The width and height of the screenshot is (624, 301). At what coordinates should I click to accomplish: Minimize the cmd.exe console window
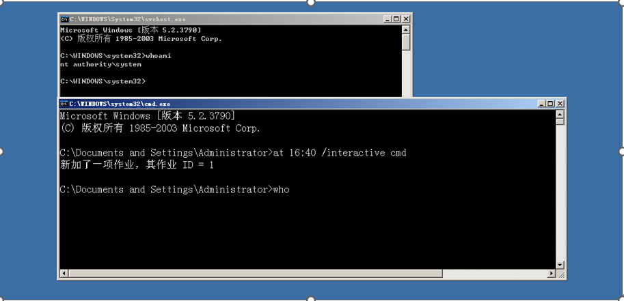pyautogui.click(x=541, y=104)
